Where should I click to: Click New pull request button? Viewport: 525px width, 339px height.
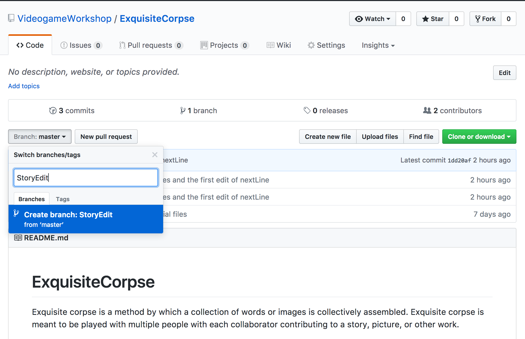tap(106, 137)
